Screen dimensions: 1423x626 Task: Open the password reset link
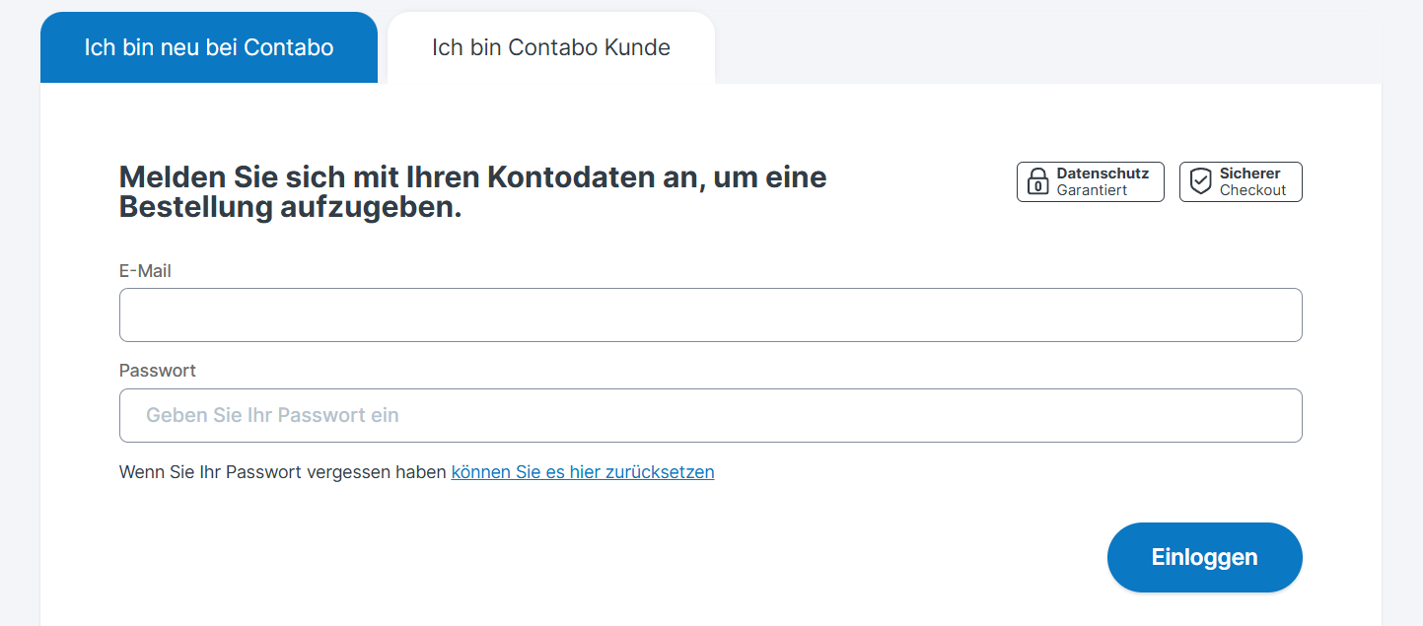coord(582,472)
